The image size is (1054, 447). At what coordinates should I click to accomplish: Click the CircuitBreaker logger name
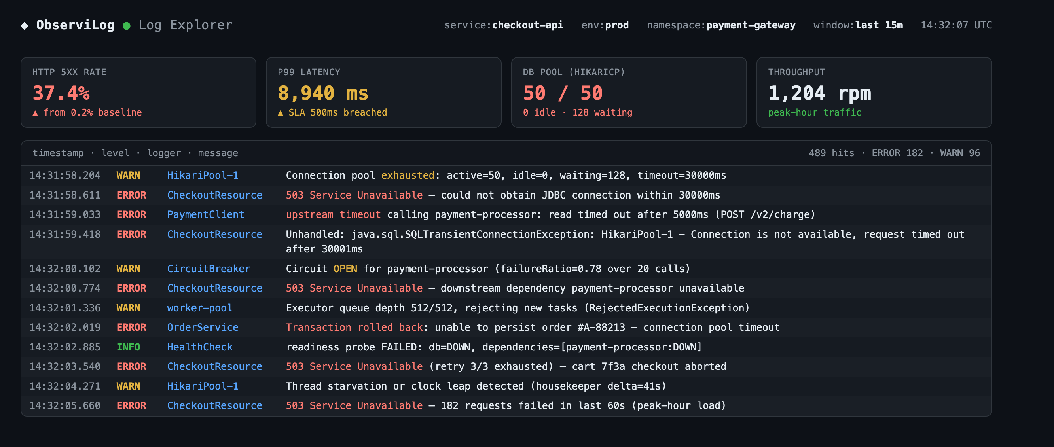coord(209,269)
